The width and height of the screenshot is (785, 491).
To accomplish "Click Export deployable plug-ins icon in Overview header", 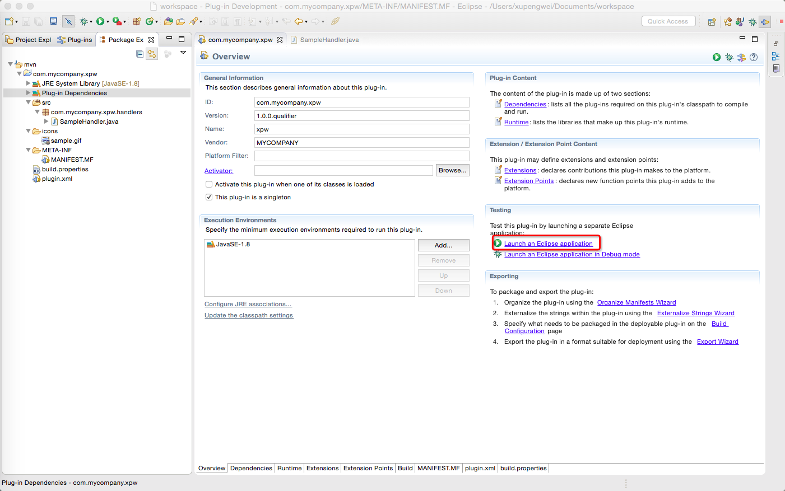I will 741,57.
